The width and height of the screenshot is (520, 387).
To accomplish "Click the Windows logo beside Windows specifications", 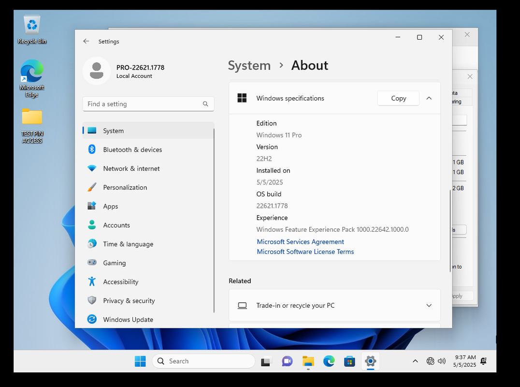I will [x=242, y=98].
